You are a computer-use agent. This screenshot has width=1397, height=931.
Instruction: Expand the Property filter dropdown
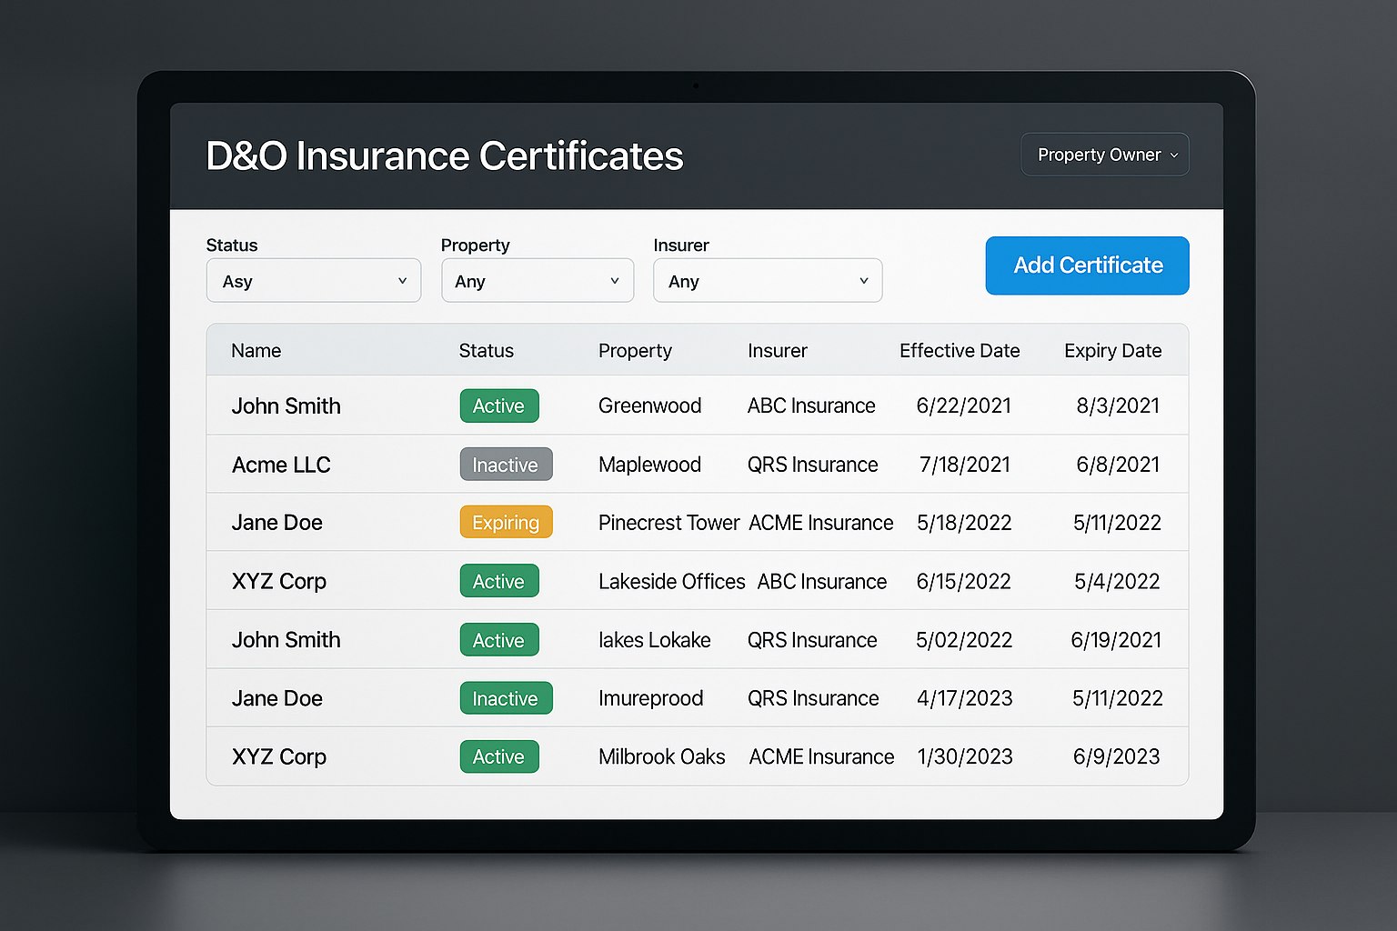[537, 281]
